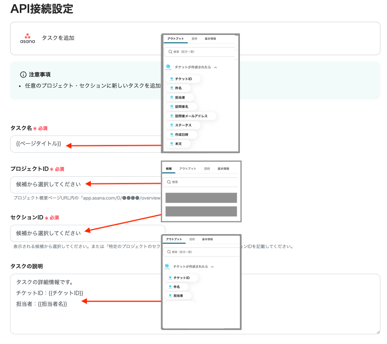Click search magnifier icon in top popup
The height and width of the screenshot is (344, 387).
click(170, 52)
